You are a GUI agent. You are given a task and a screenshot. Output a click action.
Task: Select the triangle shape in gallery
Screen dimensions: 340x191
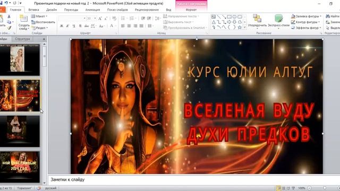click(214, 22)
